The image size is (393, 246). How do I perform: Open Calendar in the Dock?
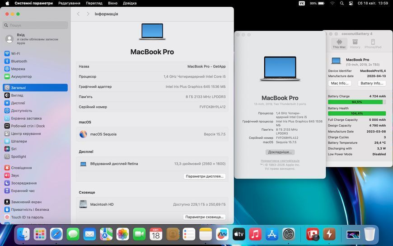pos(156,234)
